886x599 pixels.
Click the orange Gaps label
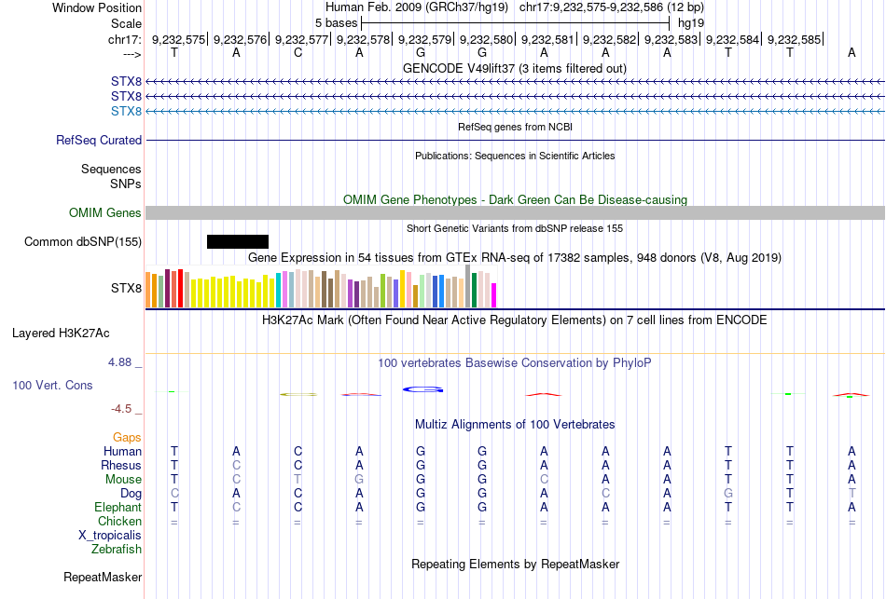[127, 438]
